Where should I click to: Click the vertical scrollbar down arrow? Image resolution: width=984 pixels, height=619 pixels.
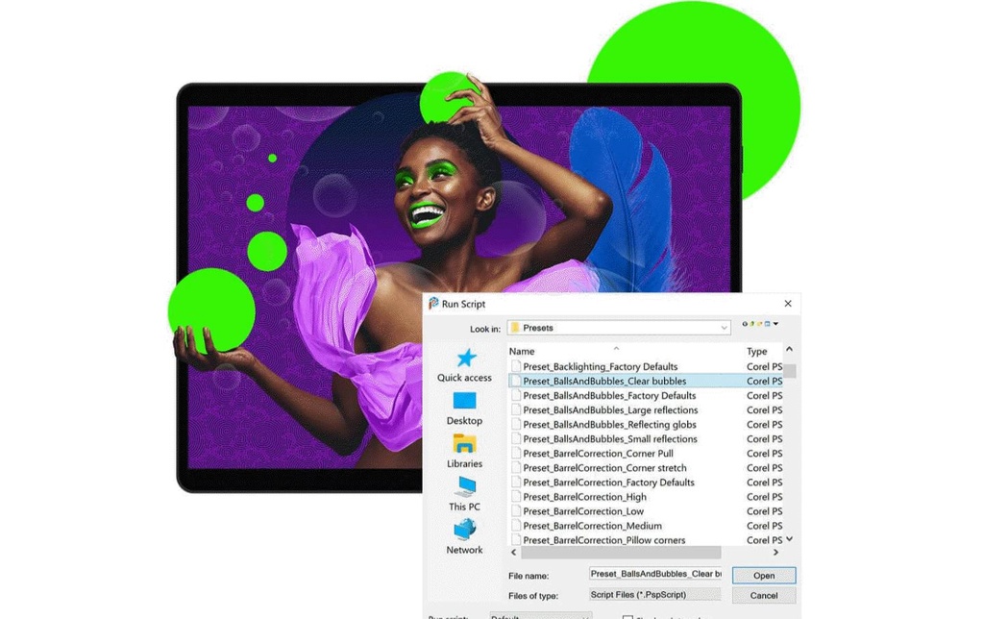pyautogui.click(x=790, y=539)
